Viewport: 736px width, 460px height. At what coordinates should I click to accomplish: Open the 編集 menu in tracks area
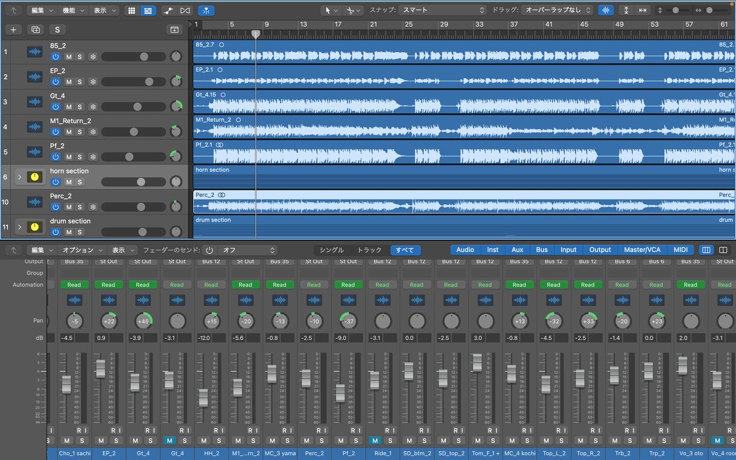click(42, 10)
